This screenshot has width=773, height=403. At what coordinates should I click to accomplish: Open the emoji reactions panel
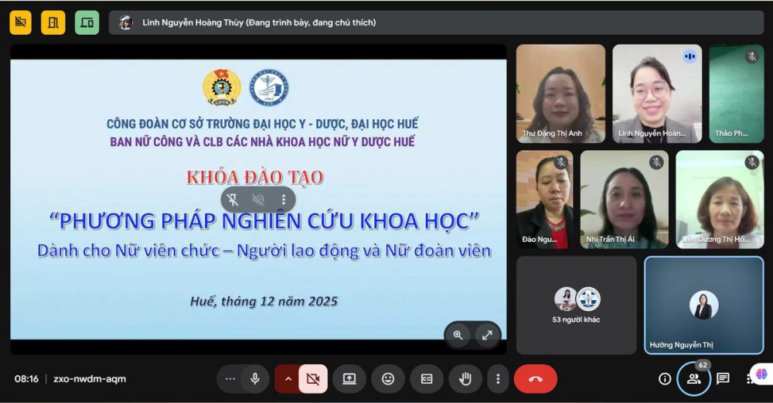coord(388,379)
